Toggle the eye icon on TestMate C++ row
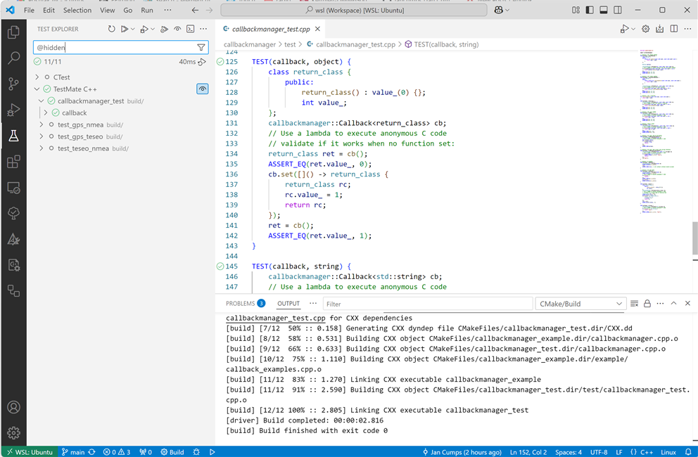The width and height of the screenshot is (698, 457). (202, 89)
